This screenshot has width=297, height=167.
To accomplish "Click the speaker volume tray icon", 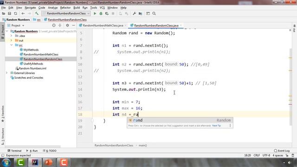I will tap(290, 163).
